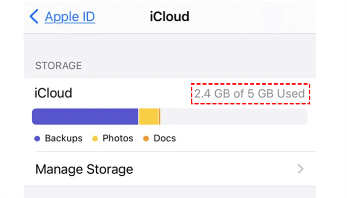Select the Backups legend label

click(63, 139)
